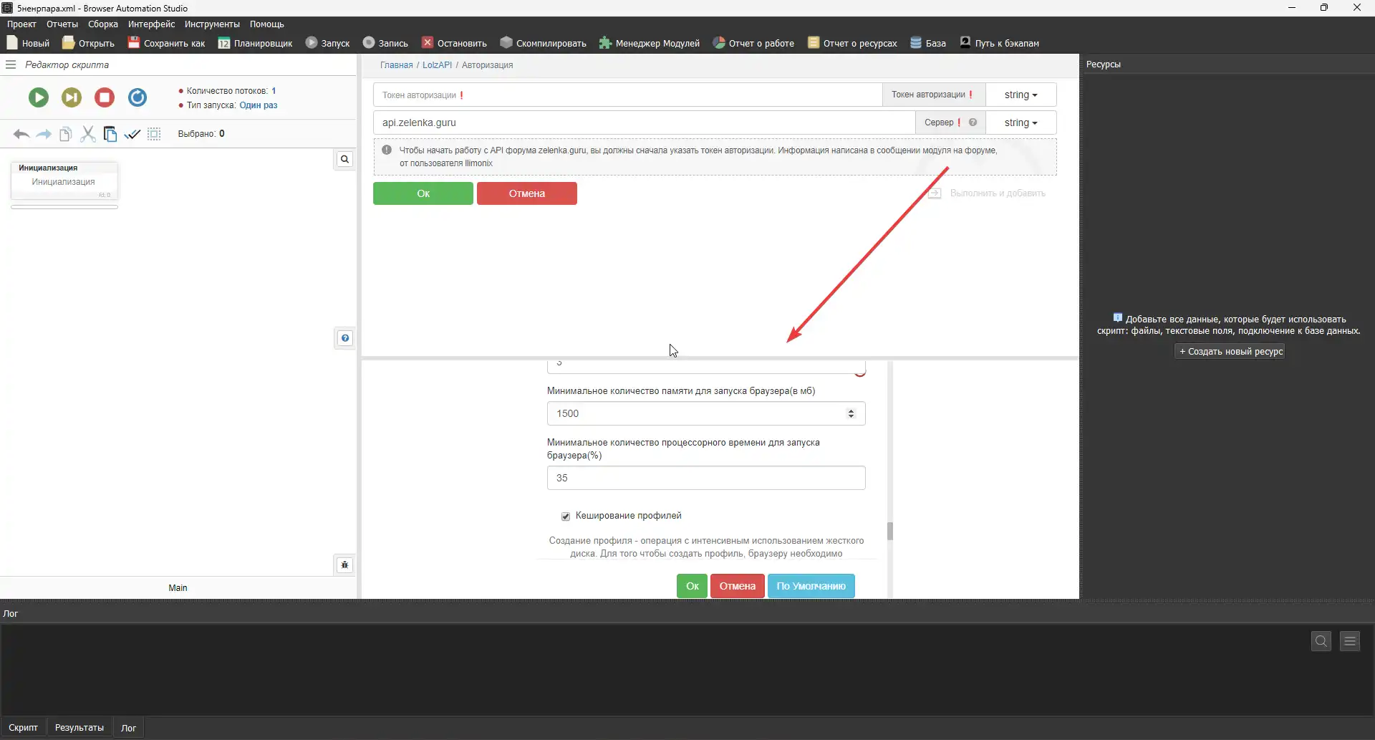Click the green Ок button in authorization form
Viewport: 1375px width, 740px height.
pyautogui.click(x=423, y=193)
